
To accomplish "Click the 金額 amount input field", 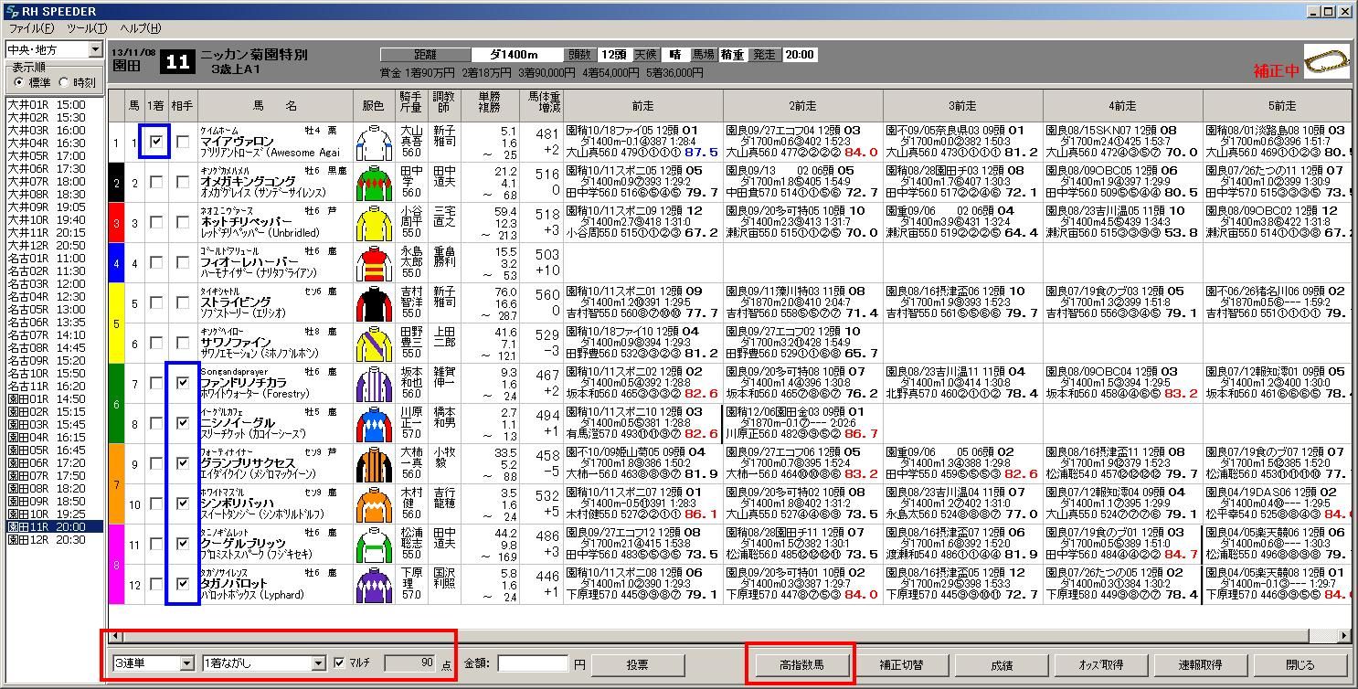I will (533, 664).
